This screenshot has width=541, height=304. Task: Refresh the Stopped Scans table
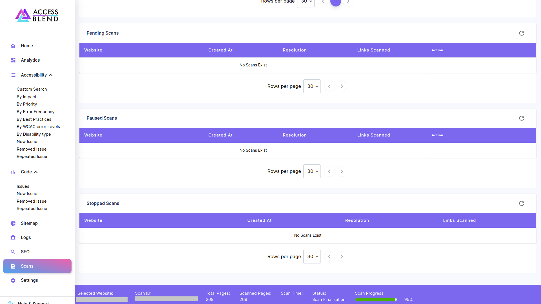tap(522, 204)
